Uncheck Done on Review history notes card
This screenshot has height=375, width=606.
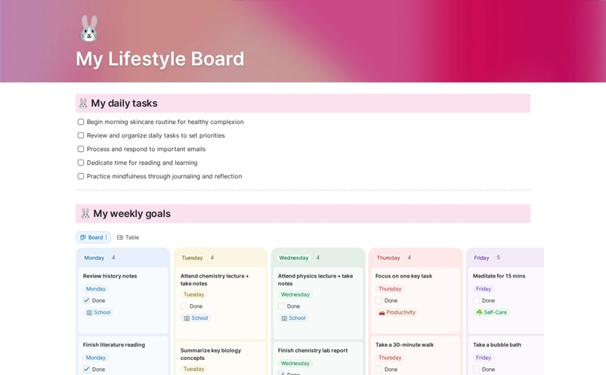(87, 300)
